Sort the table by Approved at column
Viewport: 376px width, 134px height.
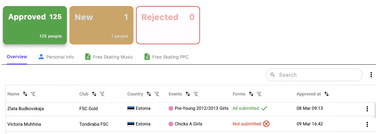326,94
